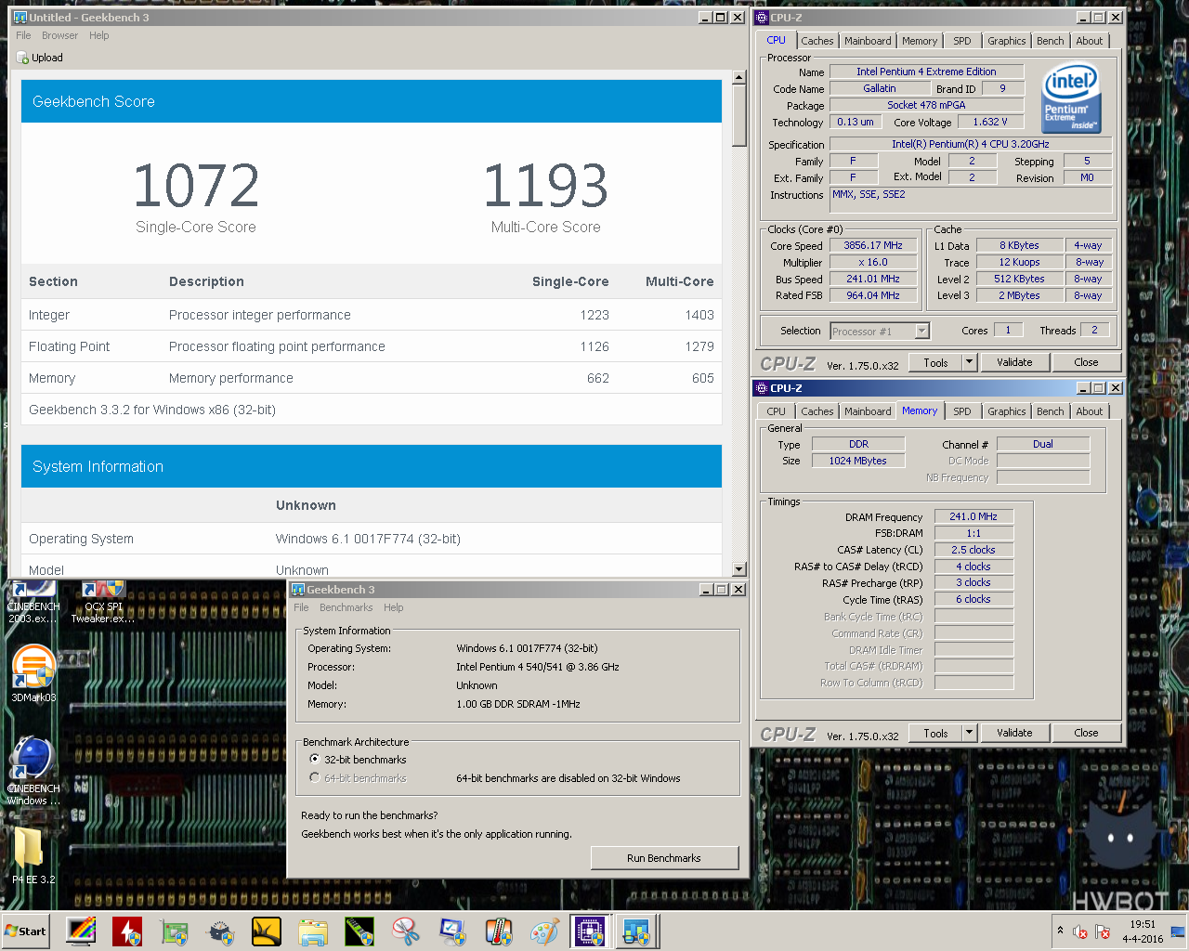Image resolution: width=1189 pixels, height=951 pixels.
Task: Click the Core Voltage value 1.632 V
Action: pos(990,122)
